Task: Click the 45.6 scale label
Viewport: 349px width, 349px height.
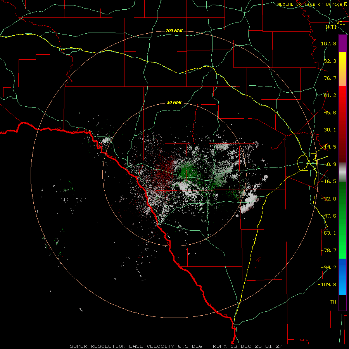Action: (x=330, y=112)
